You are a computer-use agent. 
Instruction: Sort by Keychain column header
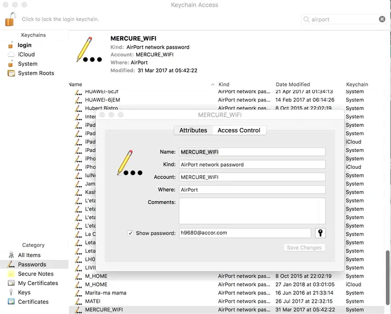357,84
